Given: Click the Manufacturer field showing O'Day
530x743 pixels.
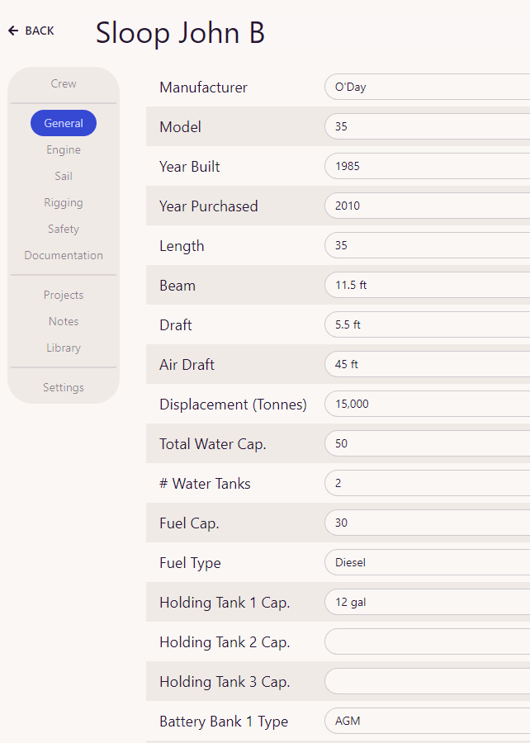Looking at the screenshot, I should 428,87.
